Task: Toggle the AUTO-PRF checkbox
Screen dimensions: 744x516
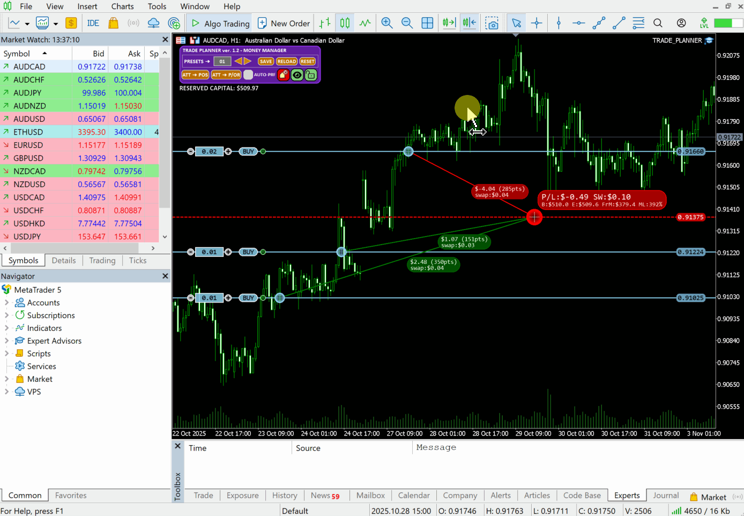Action: 248,75
